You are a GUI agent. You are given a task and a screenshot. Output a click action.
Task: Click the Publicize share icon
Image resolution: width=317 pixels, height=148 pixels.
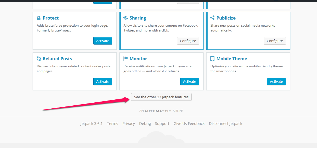click(x=212, y=18)
